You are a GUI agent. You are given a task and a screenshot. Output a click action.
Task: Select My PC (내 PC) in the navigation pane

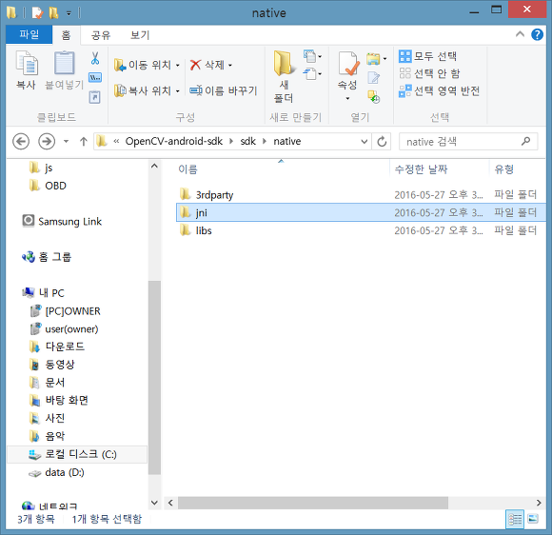coord(43,292)
